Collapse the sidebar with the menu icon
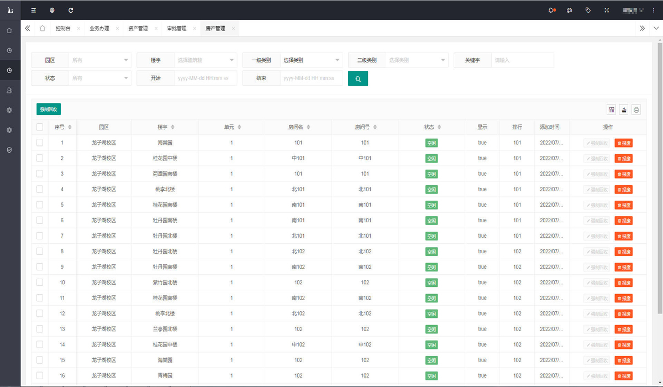 tap(34, 10)
